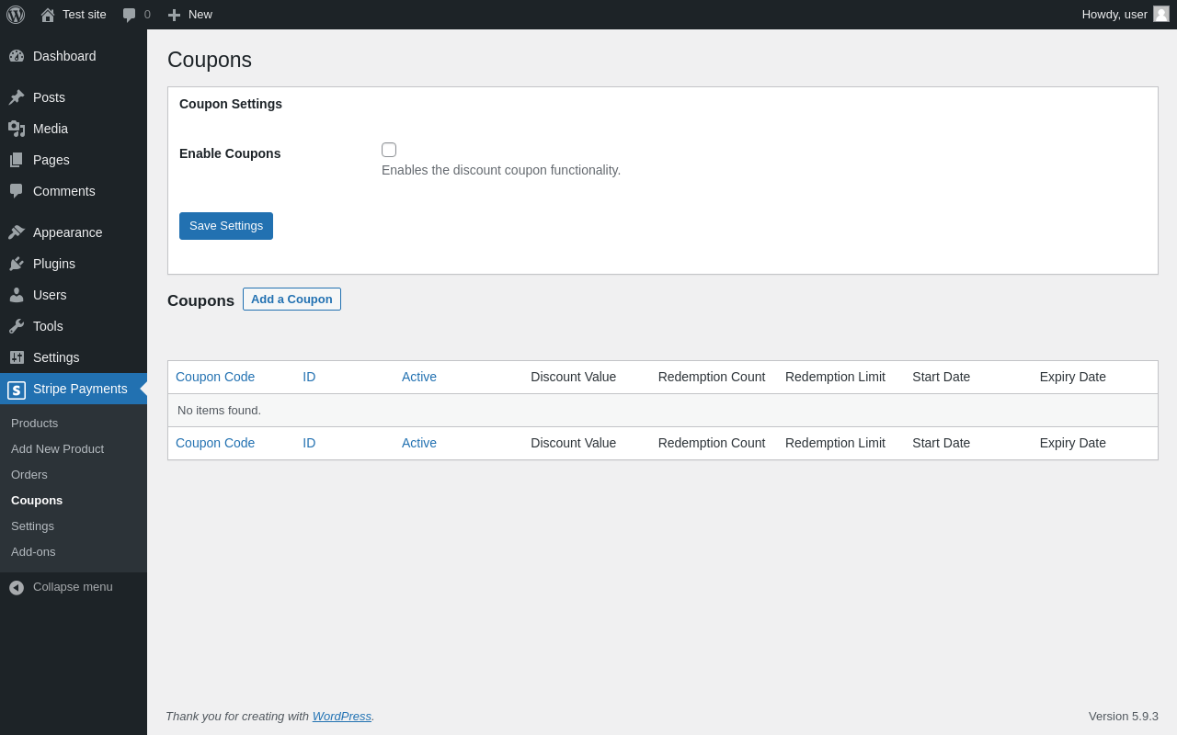The image size is (1177, 735).
Task: Click the WordPress logo icon
Action: [x=16, y=15]
